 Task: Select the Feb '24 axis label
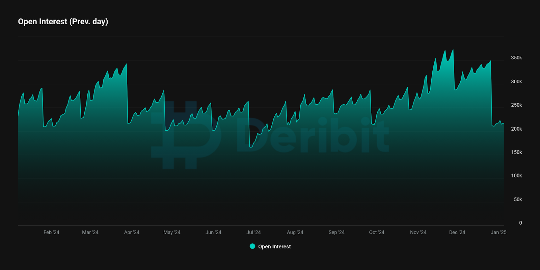(x=51, y=232)
